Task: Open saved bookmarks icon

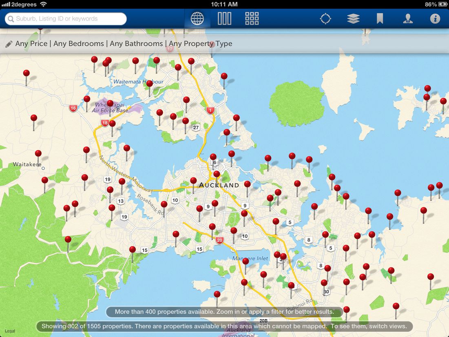Action: coord(380,19)
